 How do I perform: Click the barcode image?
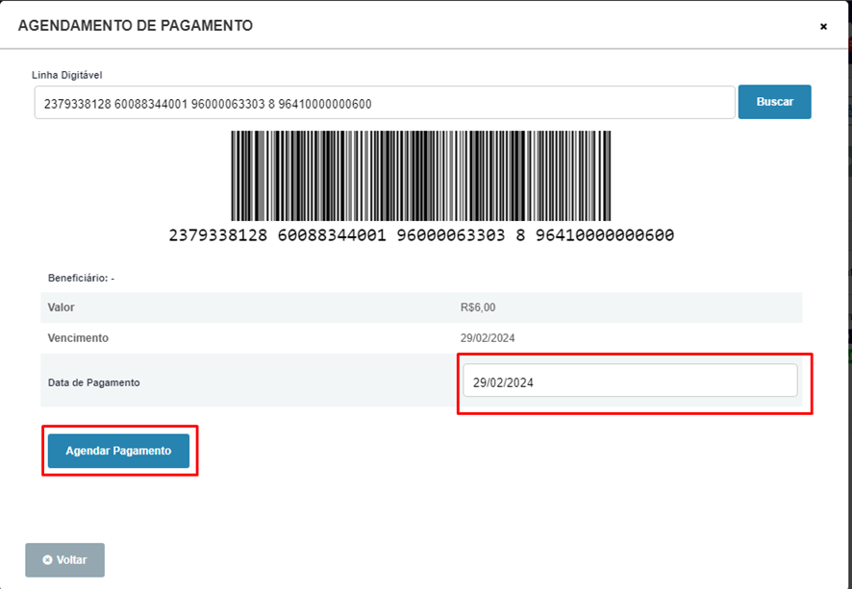click(x=421, y=176)
